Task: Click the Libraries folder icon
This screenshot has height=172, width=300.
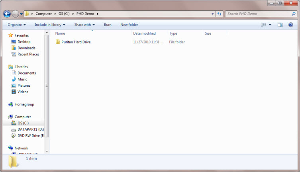Action: coord(11,67)
